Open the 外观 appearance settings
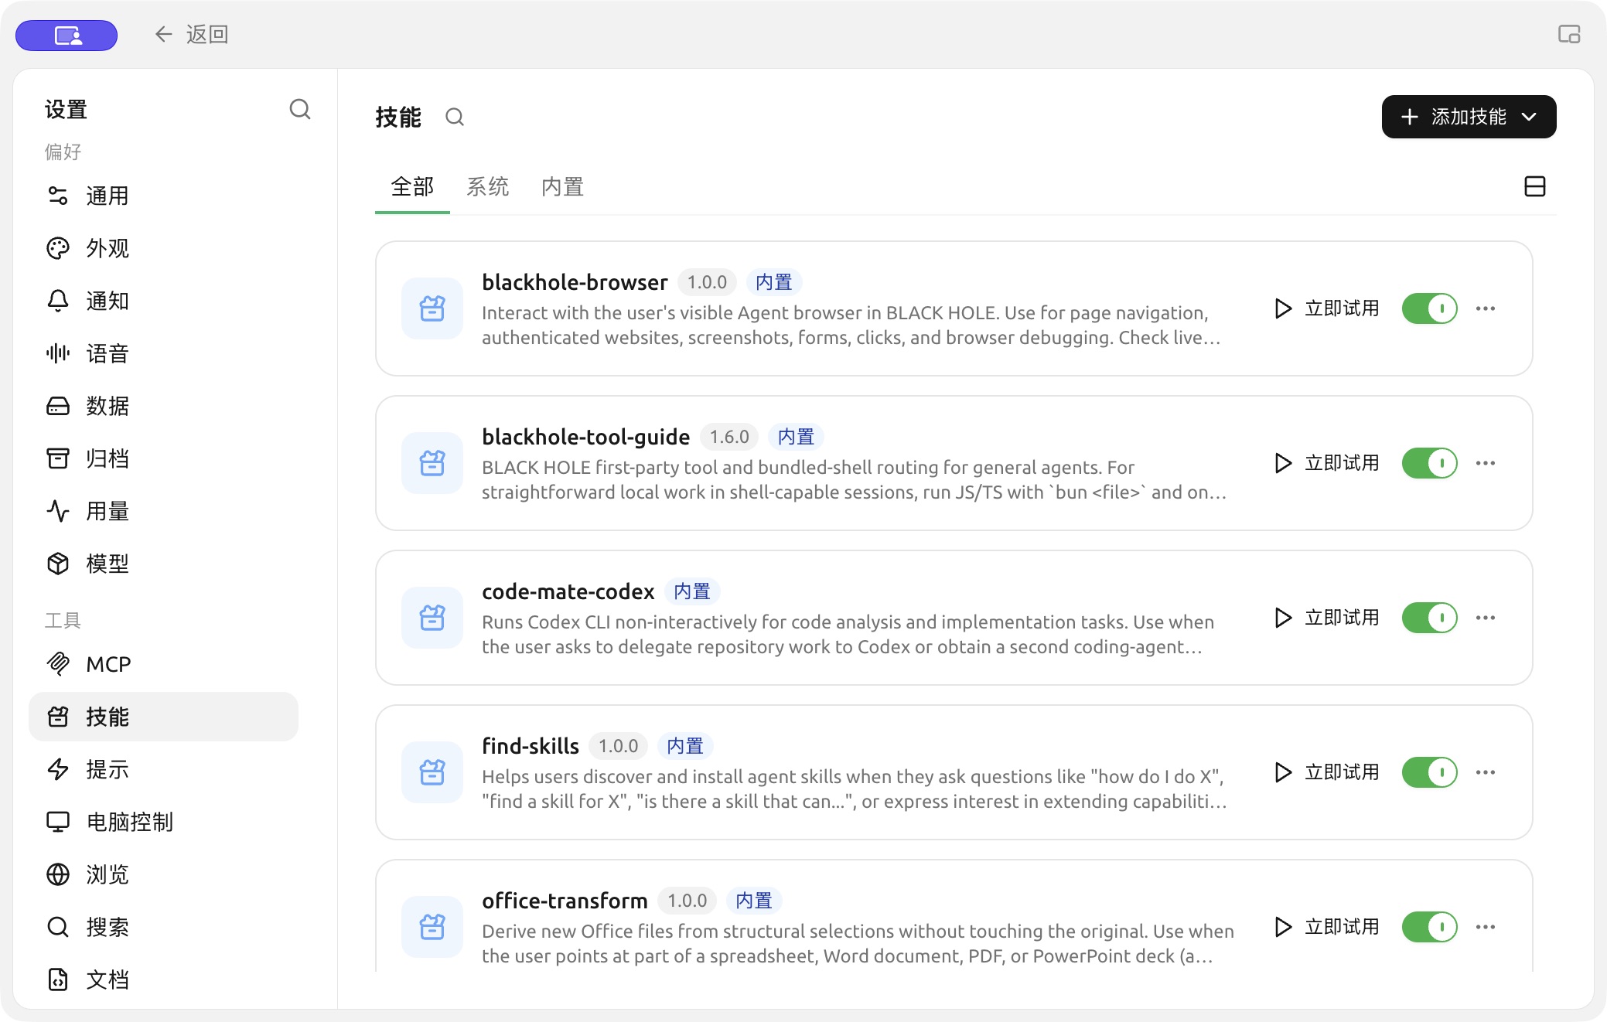Image resolution: width=1607 pixels, height=1022 pixels. click(163, 248)
